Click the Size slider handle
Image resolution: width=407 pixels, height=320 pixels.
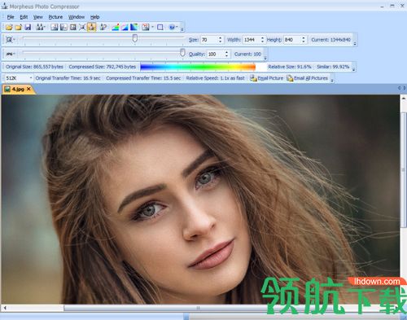click(135, 38)
